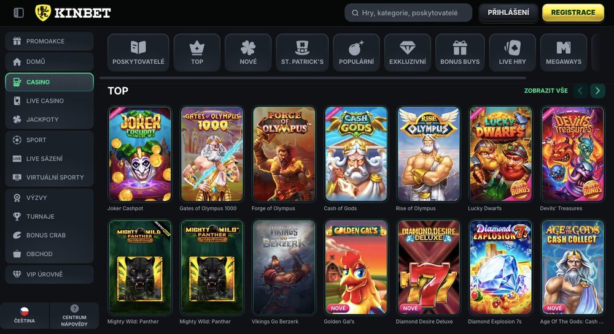Open the Live Casino sidebar label
614x334 pixels.
tap(45, 101)
